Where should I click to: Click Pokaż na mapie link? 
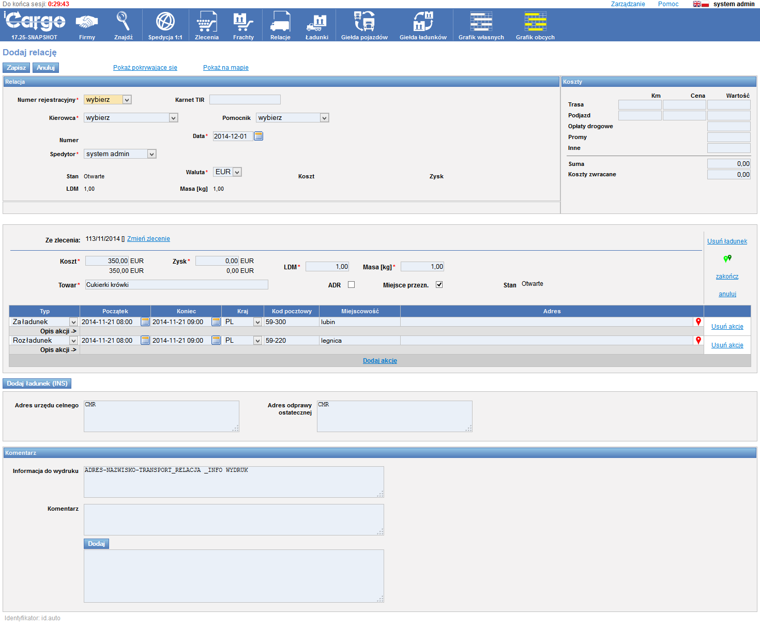[x=226, y=68]
